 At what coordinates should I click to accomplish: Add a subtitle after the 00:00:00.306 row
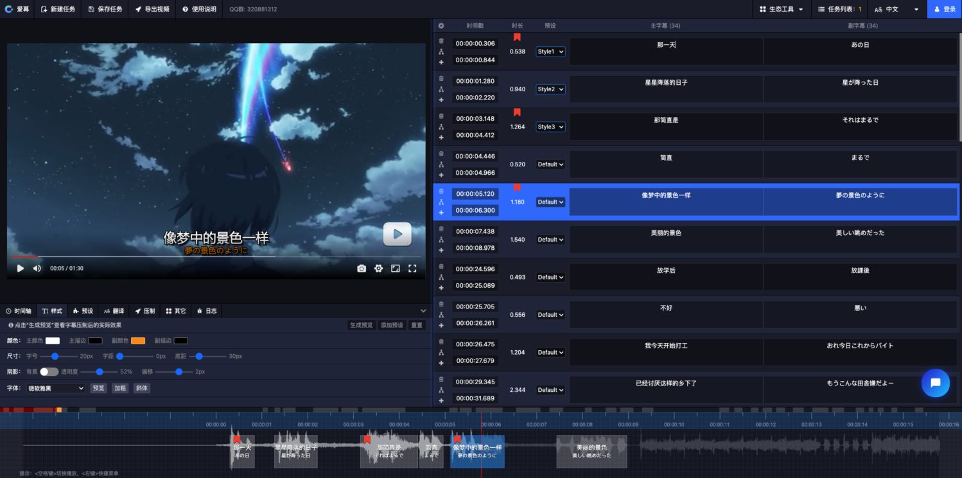click(441, 62)
